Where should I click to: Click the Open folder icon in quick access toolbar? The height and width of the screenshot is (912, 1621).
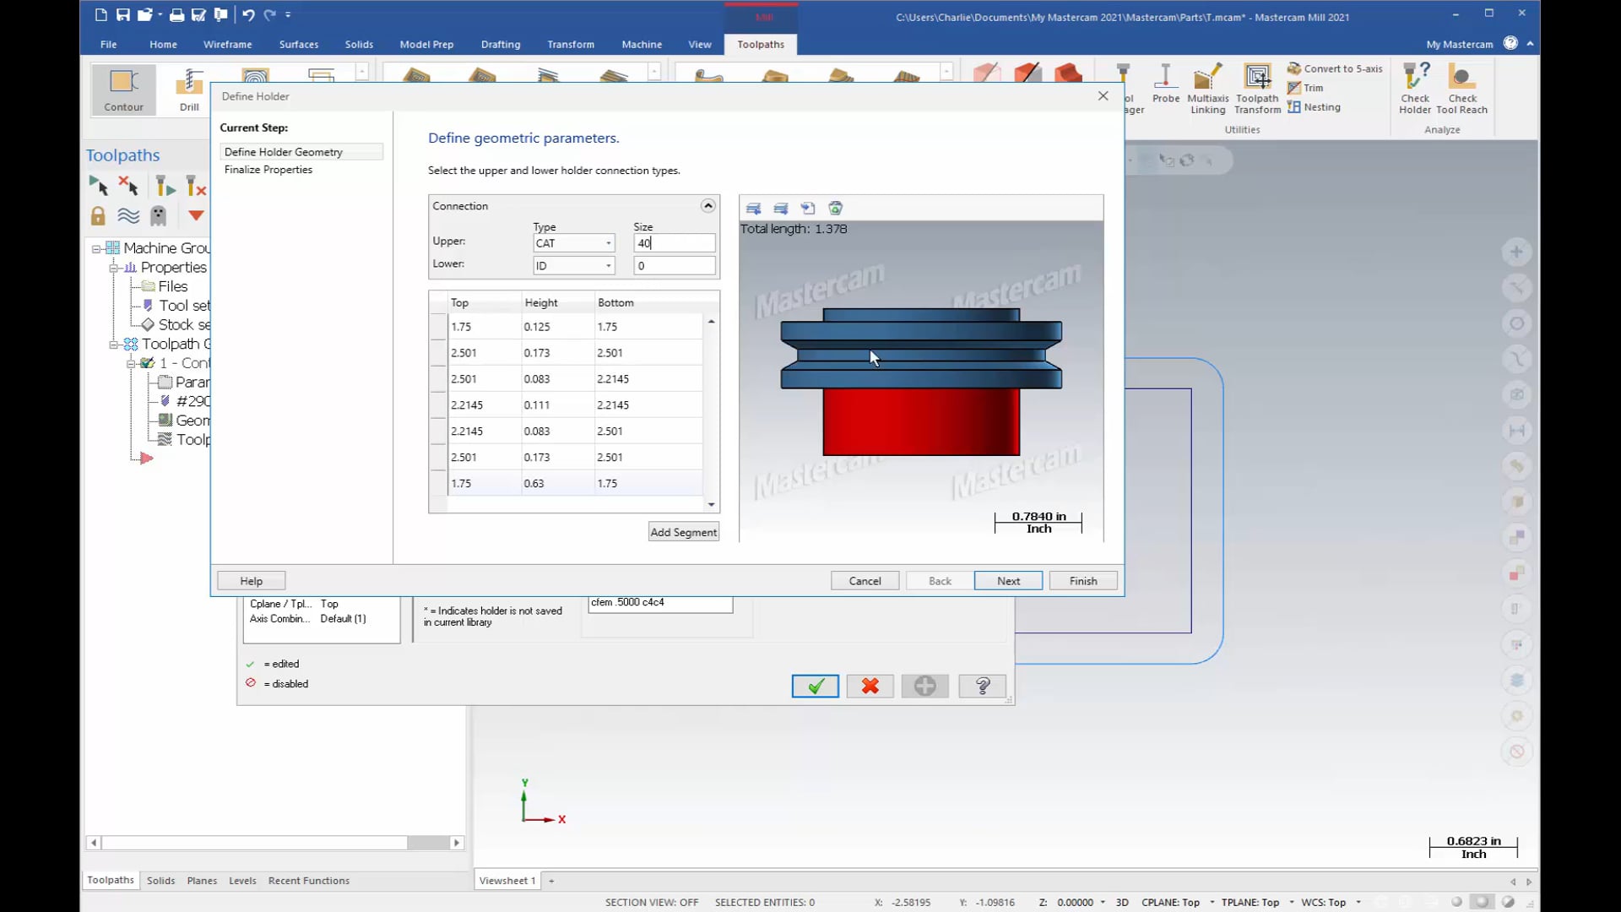click(145, 14)
